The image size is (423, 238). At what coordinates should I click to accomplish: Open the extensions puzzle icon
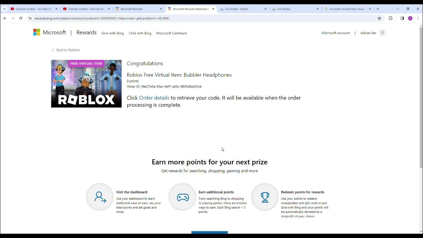tap(391, 18)
